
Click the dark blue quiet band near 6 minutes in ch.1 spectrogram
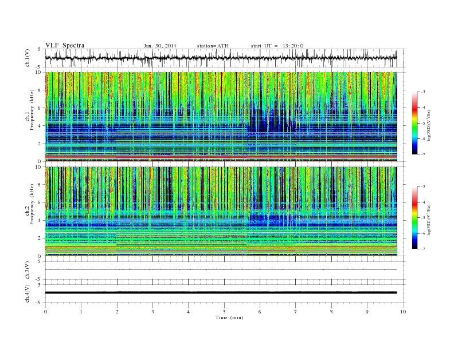[x=271, y=121]
